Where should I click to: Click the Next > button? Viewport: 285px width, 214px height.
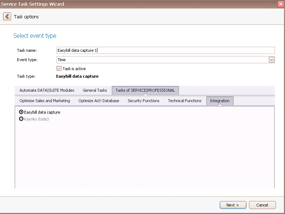point(233,205)
